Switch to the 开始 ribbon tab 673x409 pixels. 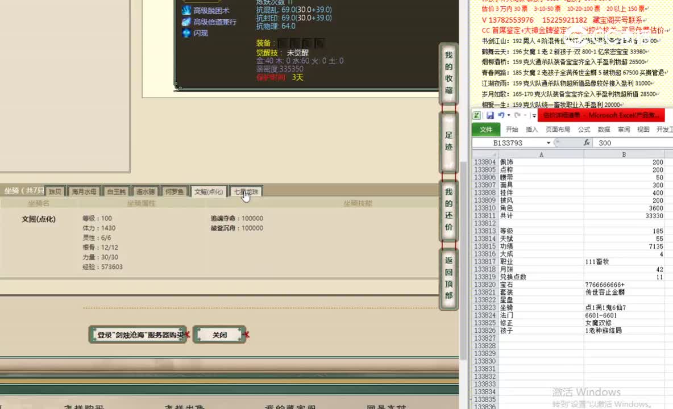(x=512, y=130)
